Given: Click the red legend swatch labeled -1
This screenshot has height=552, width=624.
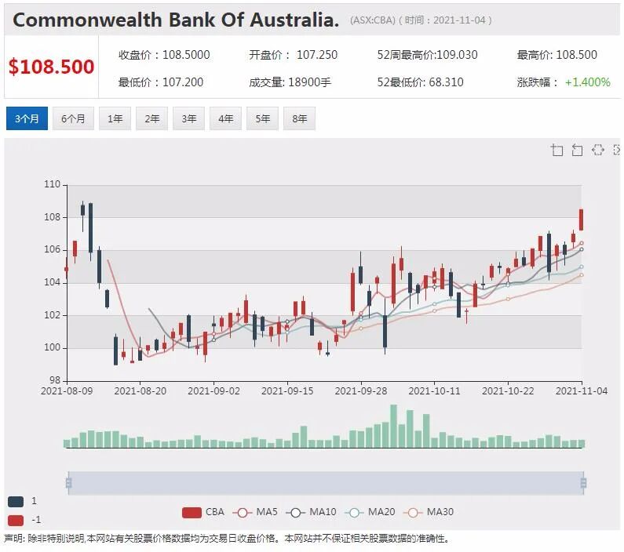Looking at the screenshot, I should tap(16, 520).
